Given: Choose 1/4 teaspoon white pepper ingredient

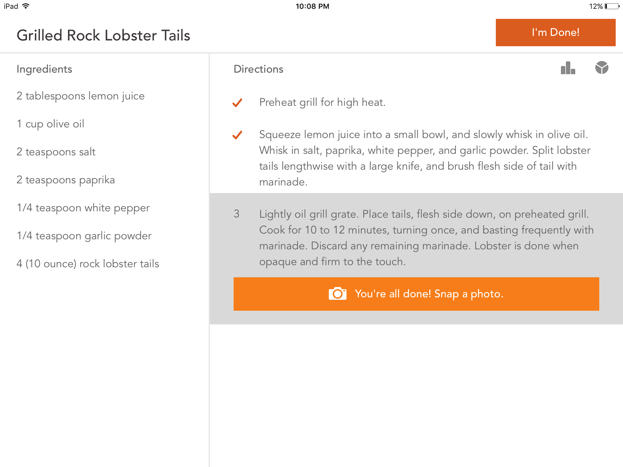Looking at the screenshot, I should [x=83, y=208].
